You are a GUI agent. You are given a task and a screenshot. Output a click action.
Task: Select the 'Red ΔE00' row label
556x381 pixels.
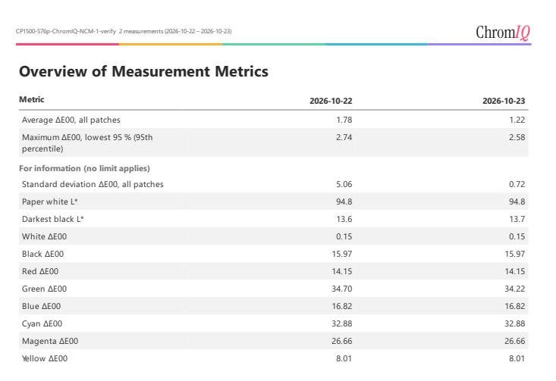(x=40, y=272)
